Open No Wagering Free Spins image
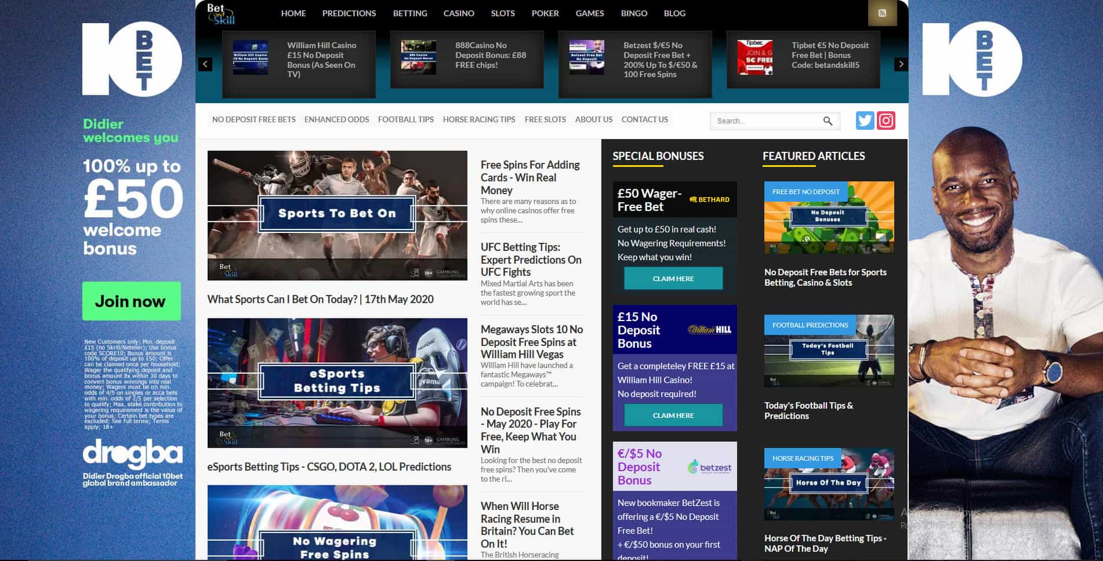Image resolution: width=1103 pixels, height=561 pixels. click(338, 523)
